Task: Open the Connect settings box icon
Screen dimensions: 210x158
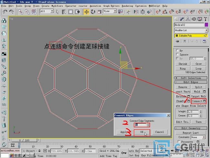Action: tap(204, 101)
